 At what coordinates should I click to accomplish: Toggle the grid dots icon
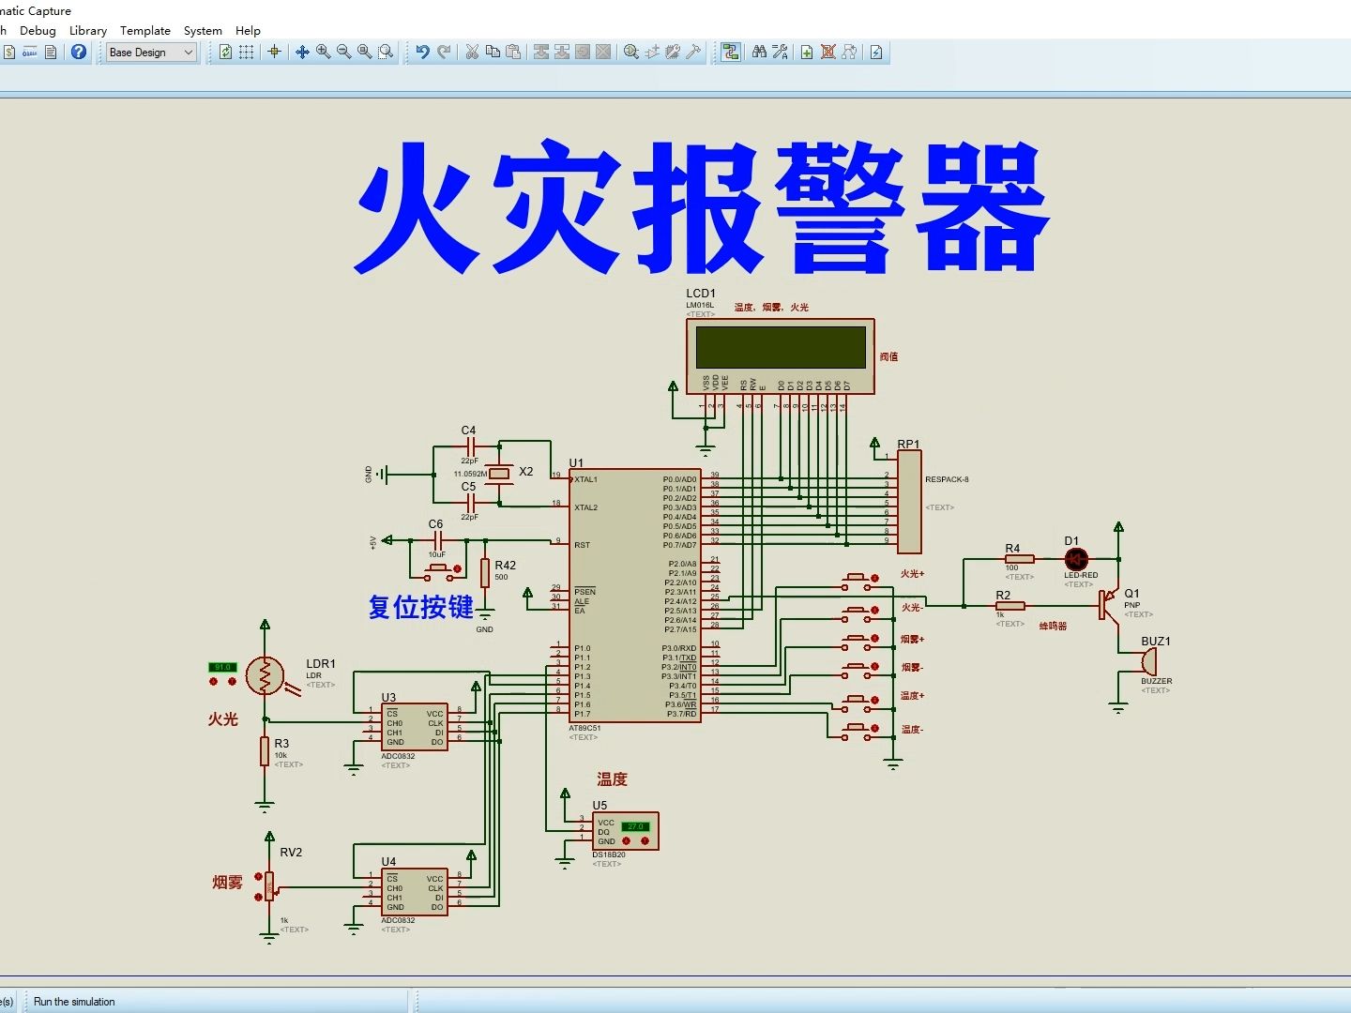[246, 52]
